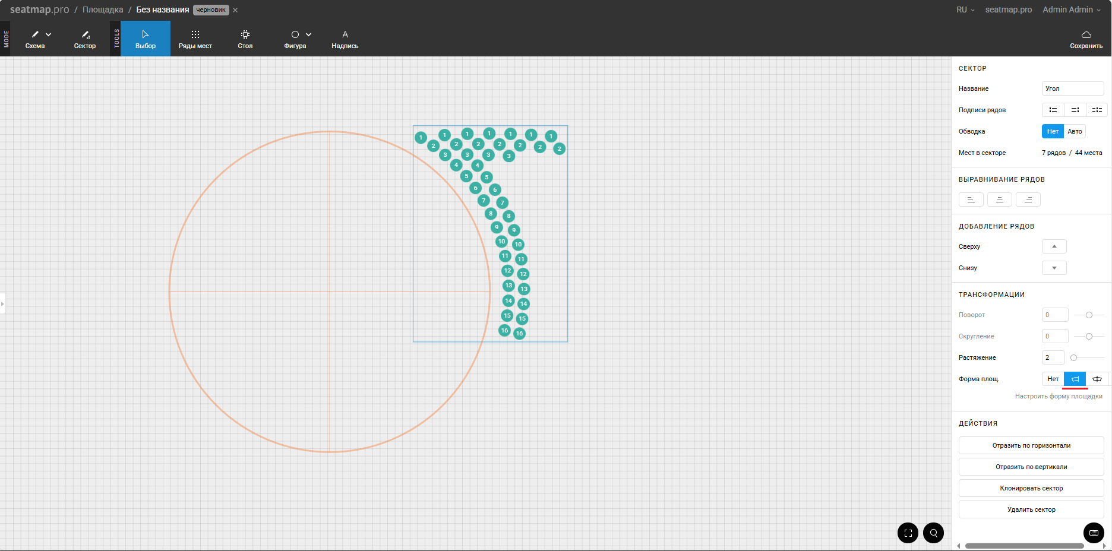Click the Поворот value field
Screen dimensions: 1112x551
1055,315
